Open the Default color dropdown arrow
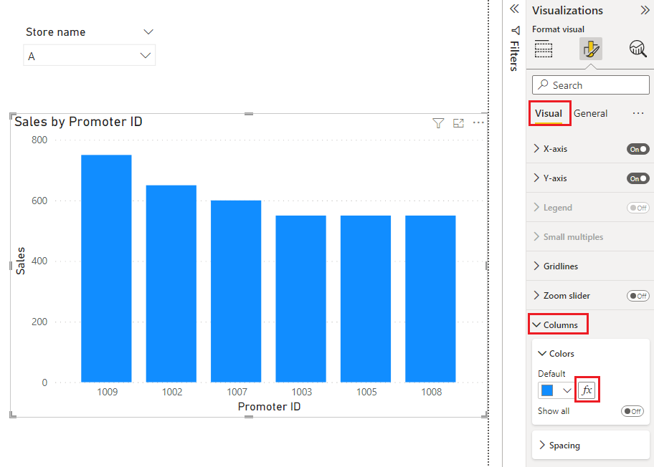Viewport: 654px width, 467px height. (567, 390)
